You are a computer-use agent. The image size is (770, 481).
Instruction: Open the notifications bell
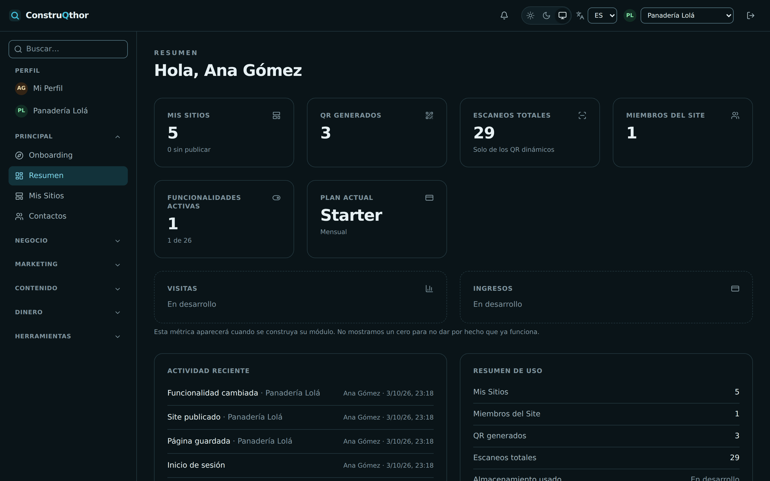(x=504, y=15)
